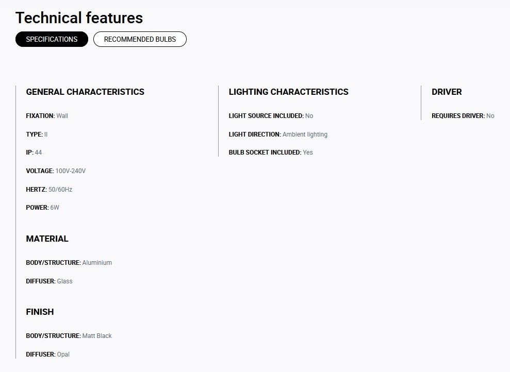The height and width of the screenshot is (372, 510).
Task: Click the Material section heading
Action: coord(47,239)
